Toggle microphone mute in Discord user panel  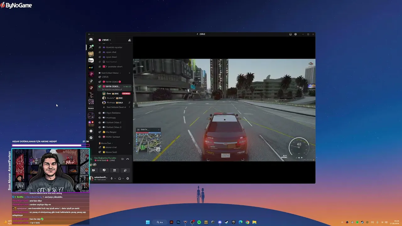coord(111,178)
